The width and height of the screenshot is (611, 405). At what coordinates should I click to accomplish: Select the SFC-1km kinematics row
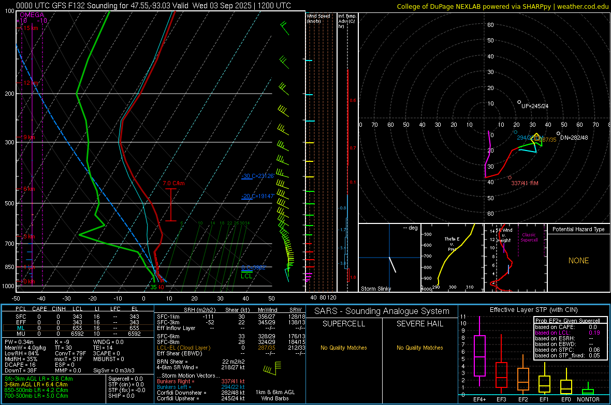point(231,317)
